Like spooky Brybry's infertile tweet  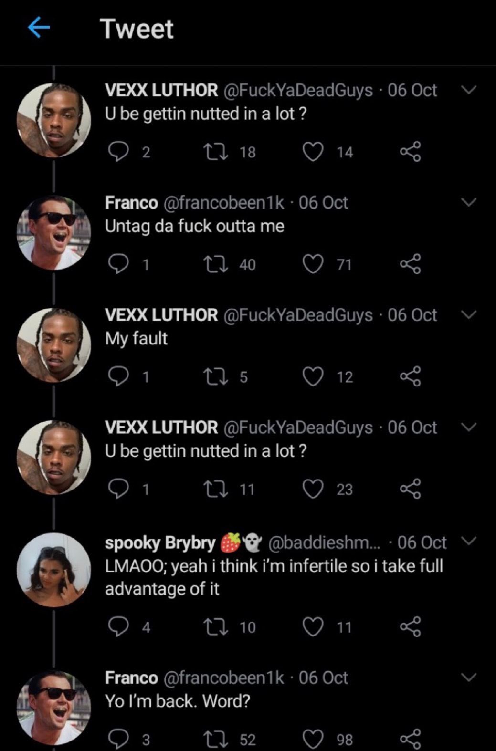pyautogui.click(x=313, y=626)
